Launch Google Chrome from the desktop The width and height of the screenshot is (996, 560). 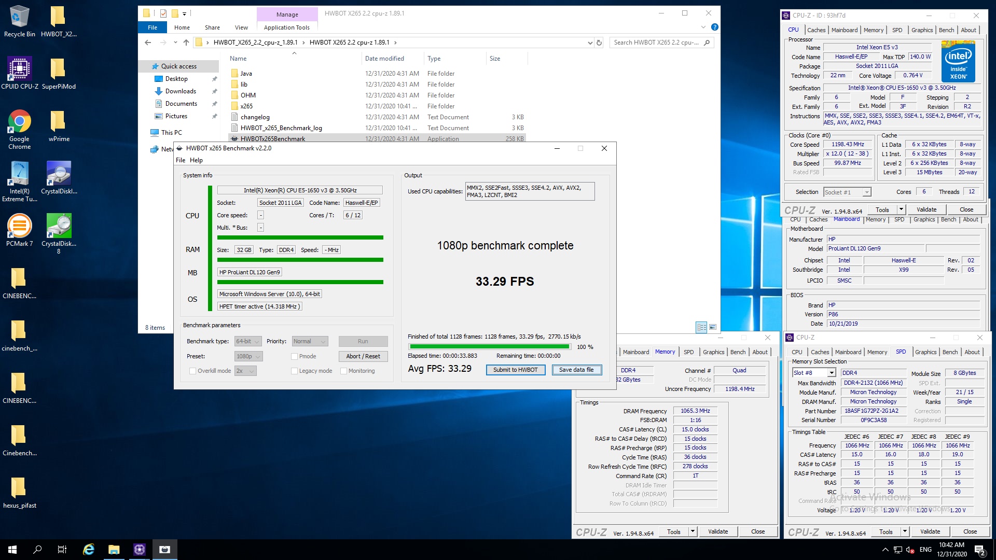click(19, 130)
